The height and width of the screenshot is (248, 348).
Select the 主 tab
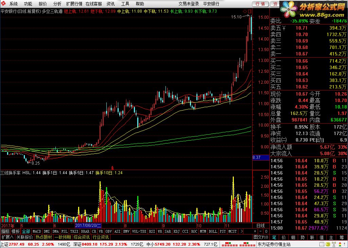coord(331,237)
